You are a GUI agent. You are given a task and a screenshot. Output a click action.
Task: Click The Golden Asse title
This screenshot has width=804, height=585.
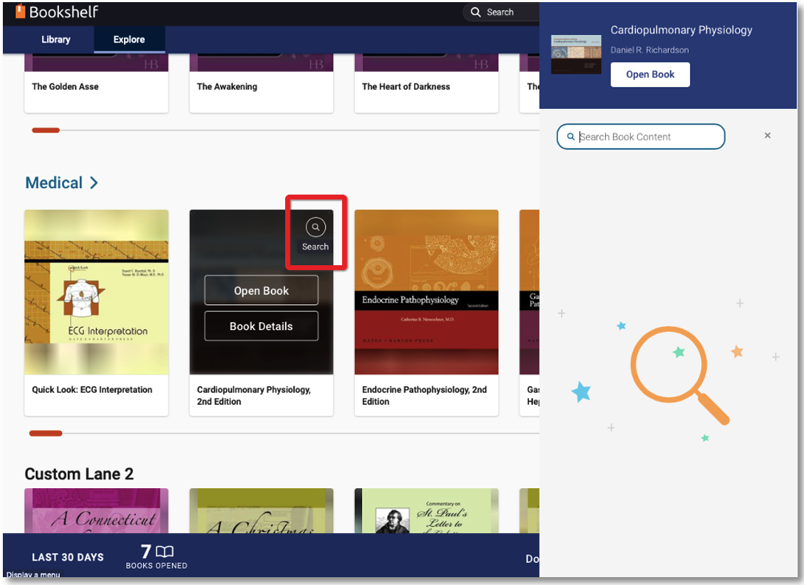[65, 87]
